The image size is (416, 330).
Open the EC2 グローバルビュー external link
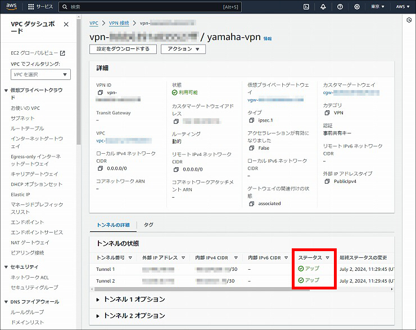click(x=38, y=53)
